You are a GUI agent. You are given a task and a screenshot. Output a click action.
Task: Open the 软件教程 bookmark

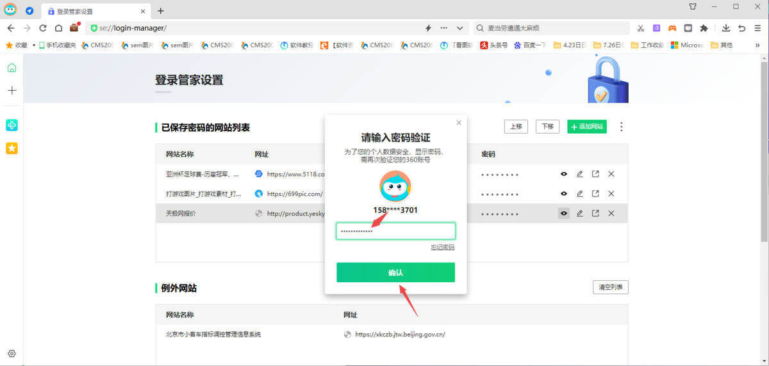297,45
